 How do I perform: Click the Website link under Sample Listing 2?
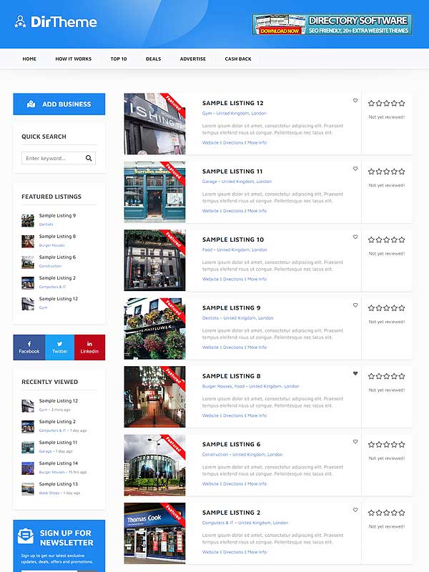point(210,552)
